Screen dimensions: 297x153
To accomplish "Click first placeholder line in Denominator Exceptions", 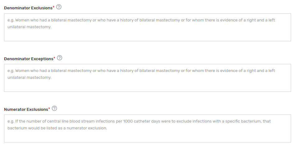I will [141, 71].
